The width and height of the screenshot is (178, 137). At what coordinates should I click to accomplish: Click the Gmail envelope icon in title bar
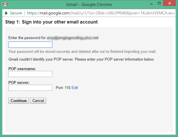point(5,5)
